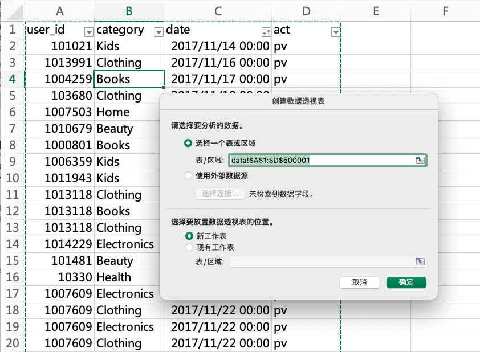The width and height of the screenshot is (480, 352).
Task: Select row 20 header
Action: (12, 343)
